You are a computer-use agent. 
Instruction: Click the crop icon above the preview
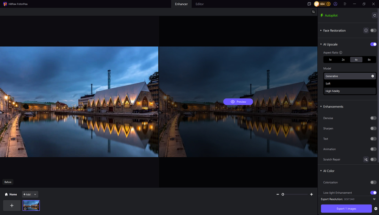pyautogui.click(x=313, y=11)
